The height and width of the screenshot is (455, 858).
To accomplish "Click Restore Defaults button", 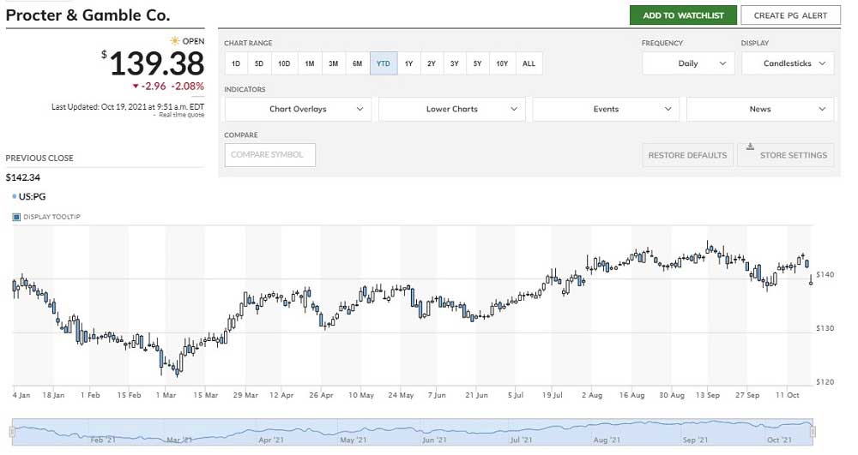I will pos(687,155).
